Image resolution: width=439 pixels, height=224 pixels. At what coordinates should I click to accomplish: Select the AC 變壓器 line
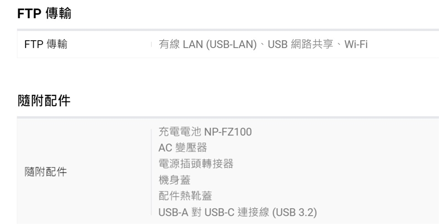tap(182, 148)
